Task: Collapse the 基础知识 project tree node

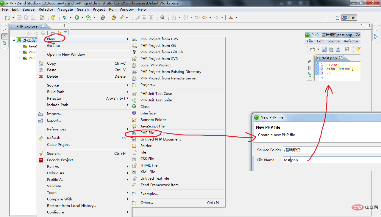Action: (x=14, y=40)
